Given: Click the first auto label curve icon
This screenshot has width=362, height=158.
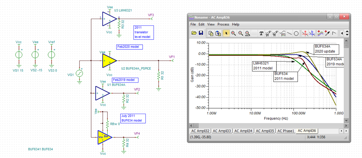Looking at the screenshot, I should click(x=268, y=33).
